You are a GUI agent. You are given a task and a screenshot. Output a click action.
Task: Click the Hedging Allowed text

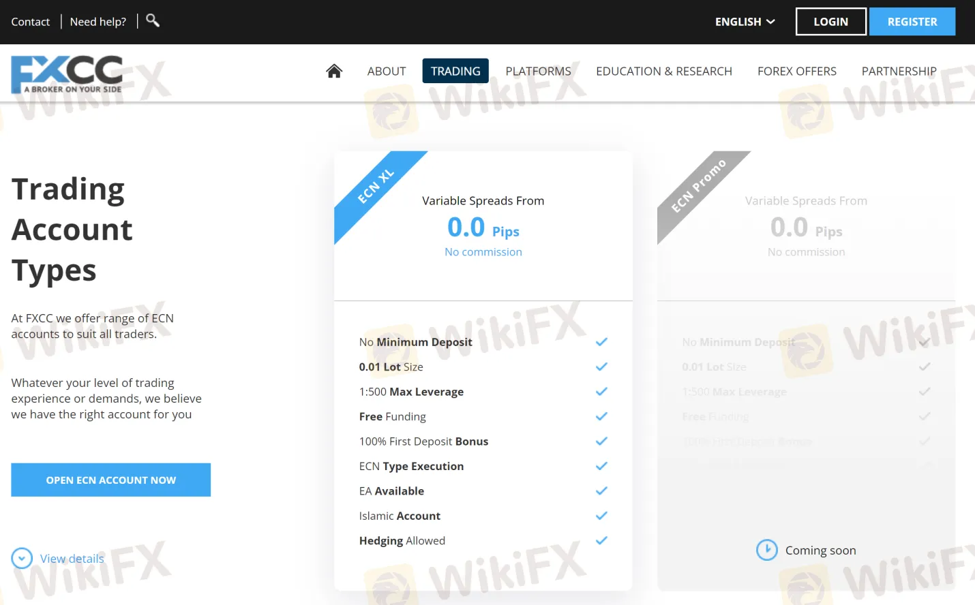(402, 541)
